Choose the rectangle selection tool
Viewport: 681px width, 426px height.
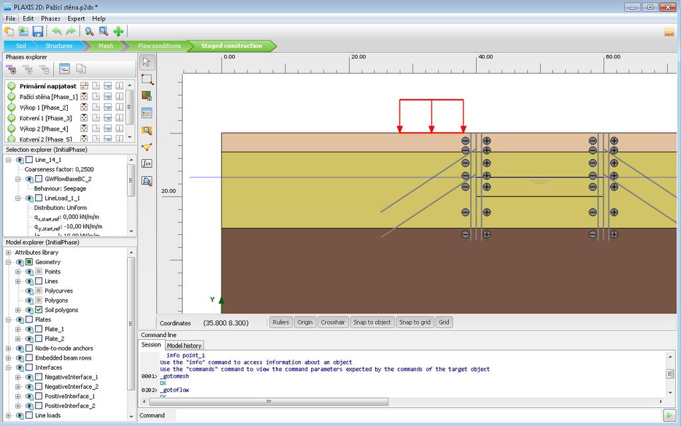pos(147,80)
